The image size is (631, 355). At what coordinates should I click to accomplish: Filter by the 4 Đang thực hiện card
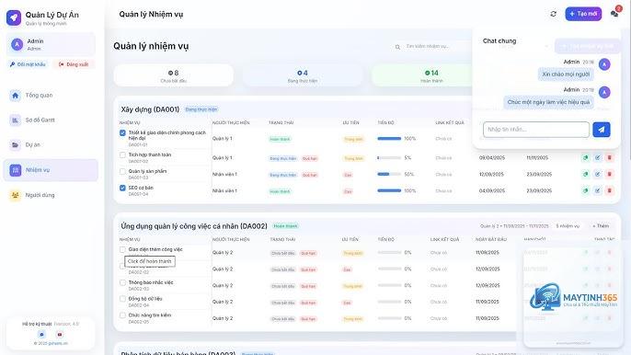point(303,75)
